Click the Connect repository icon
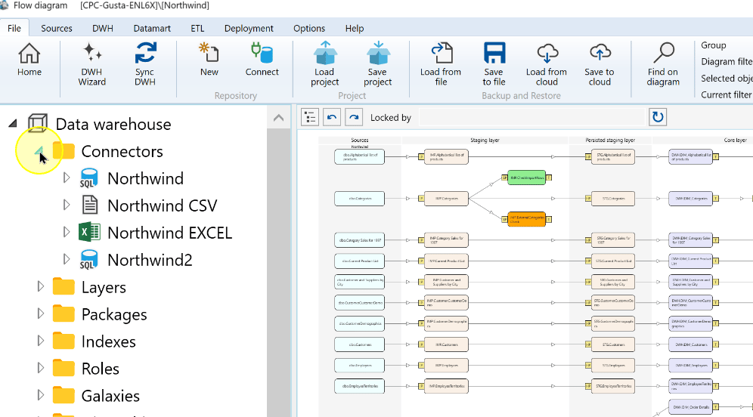The width and height of the screenshot is (753, 417). 262,60
